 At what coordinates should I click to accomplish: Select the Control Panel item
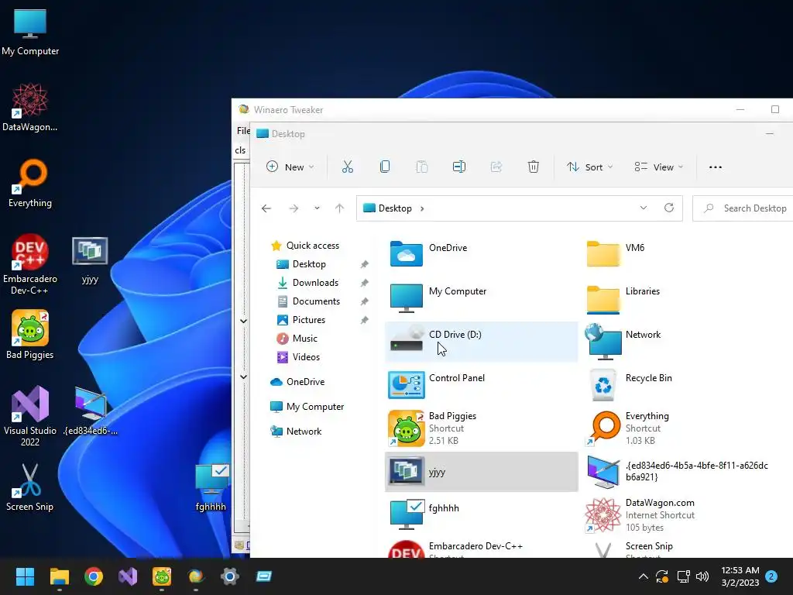pos(481,384)
